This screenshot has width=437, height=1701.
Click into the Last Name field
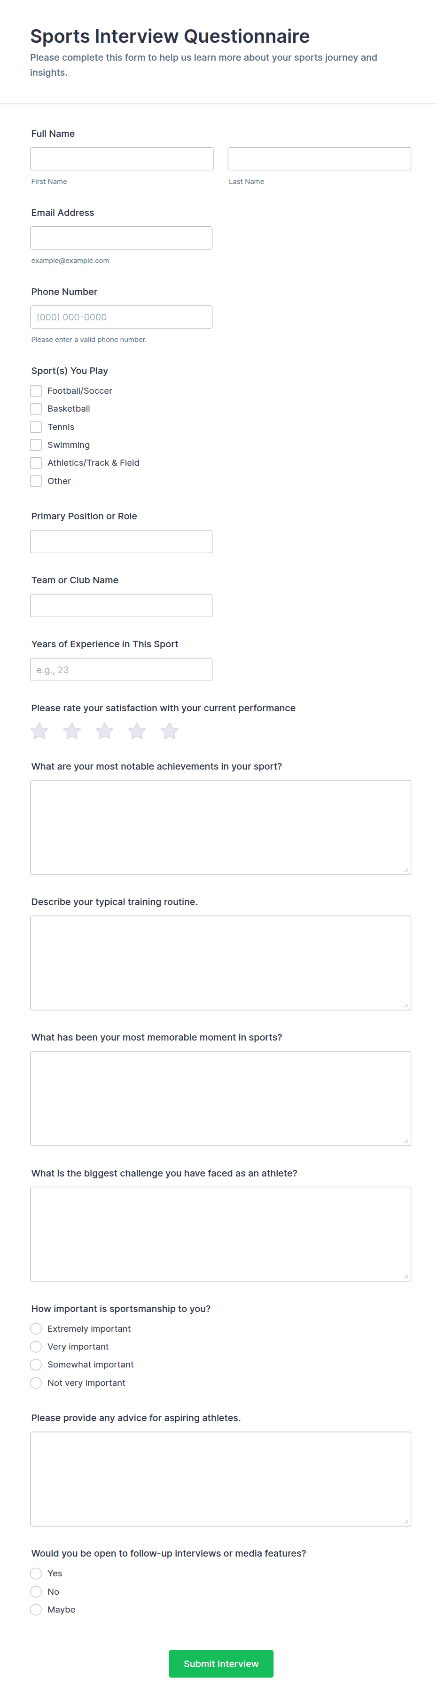pyautogui.click(x=319, y=159)
